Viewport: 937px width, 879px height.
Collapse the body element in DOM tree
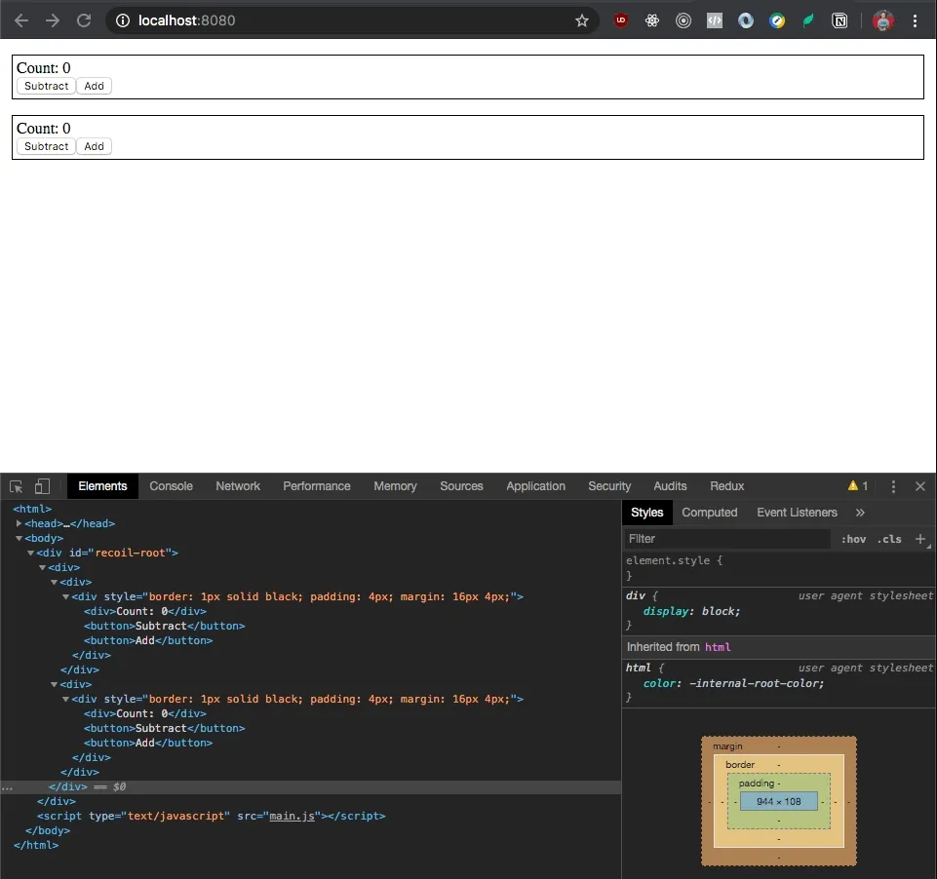click(x=20, y=538)
